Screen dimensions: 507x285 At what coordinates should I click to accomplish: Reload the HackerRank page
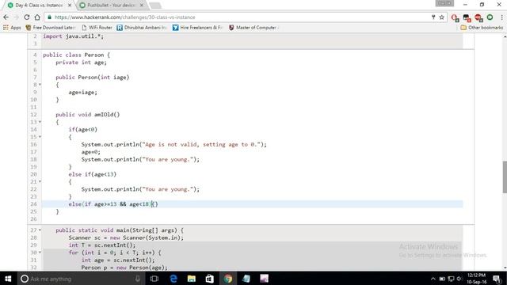pos(27,17)
